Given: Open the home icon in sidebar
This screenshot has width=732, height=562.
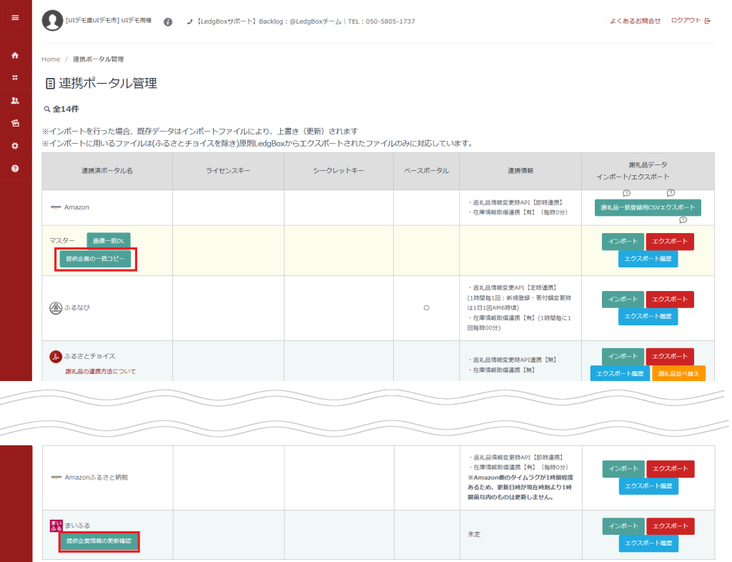Looking at the screenshot, I should pyautogui.click(x=15, y=55).
